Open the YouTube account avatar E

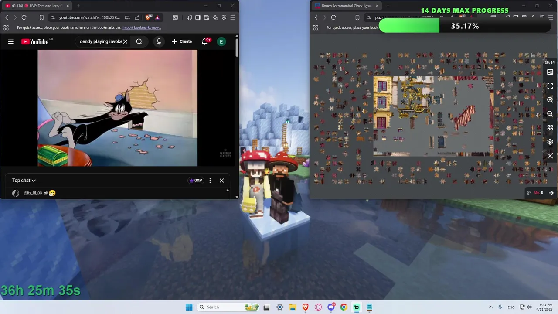[221, 41]
